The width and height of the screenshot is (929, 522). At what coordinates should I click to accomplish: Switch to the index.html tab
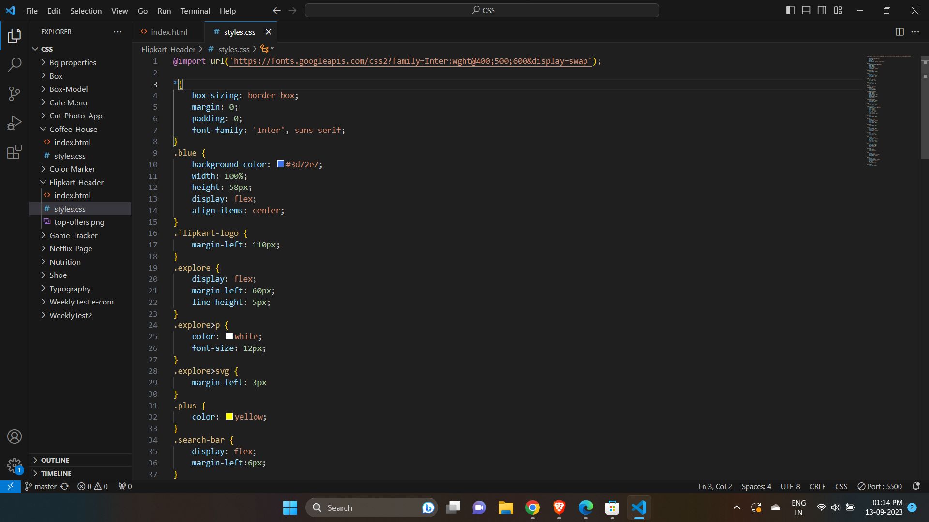[x=169, y=32]
